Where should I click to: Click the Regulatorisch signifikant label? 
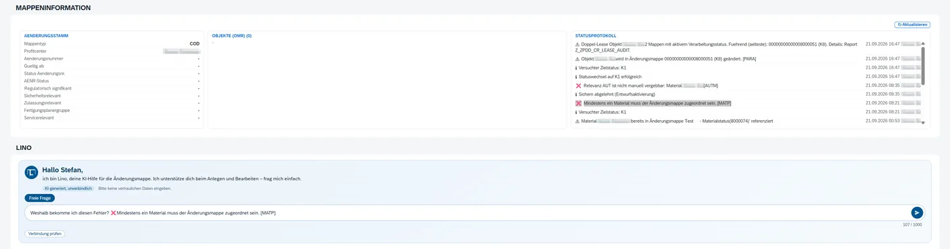47,88
